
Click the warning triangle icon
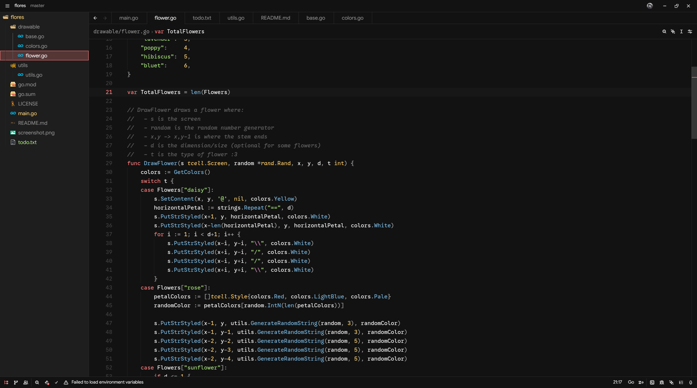66,382
